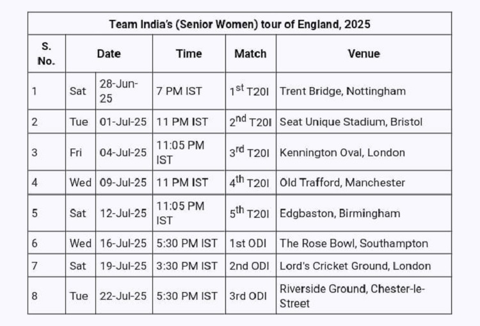480x326 pixels.
Task: Click the table title about England tour 2025
Action: pos(239,24)
